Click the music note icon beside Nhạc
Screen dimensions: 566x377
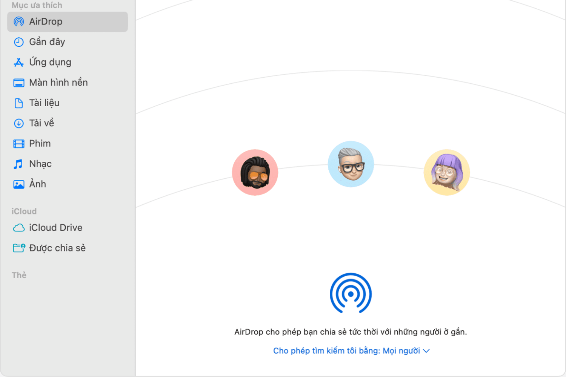tap(18, 164)
